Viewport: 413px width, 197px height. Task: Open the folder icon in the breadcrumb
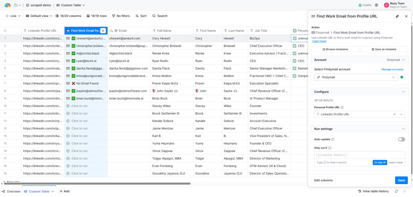click(x=16, y=5)
